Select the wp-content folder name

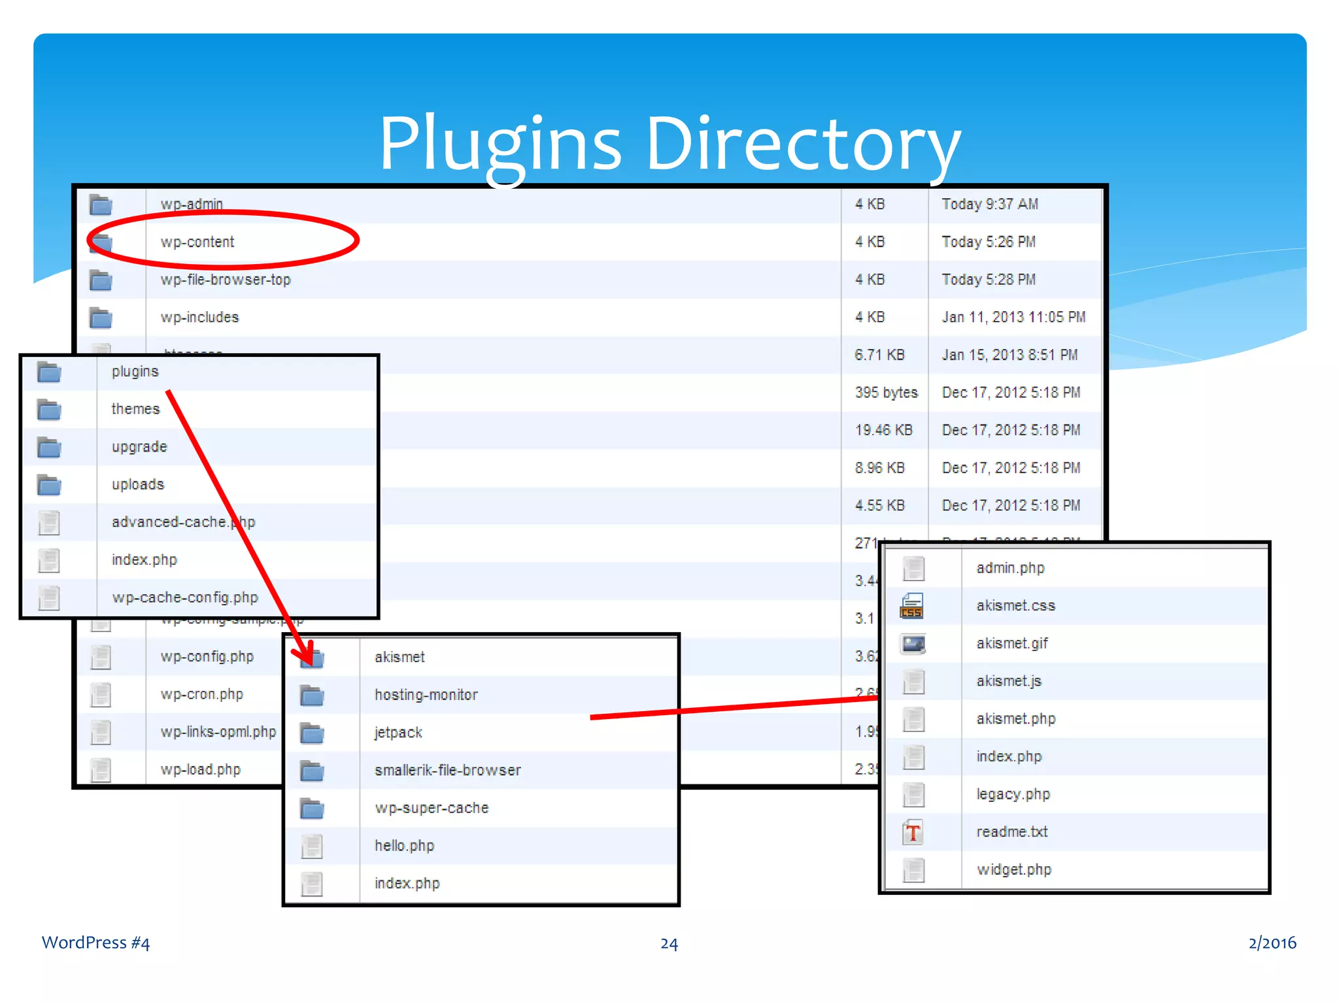[197, 242]
